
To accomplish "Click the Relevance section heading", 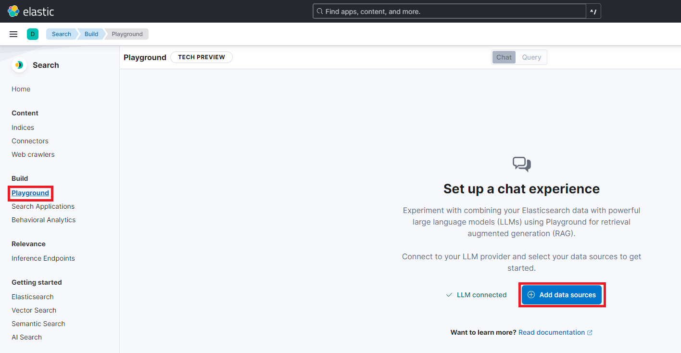I will coord(28,244).
